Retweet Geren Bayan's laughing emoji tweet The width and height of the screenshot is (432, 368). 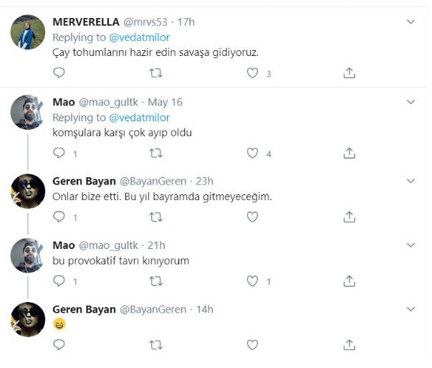[155, 345]
